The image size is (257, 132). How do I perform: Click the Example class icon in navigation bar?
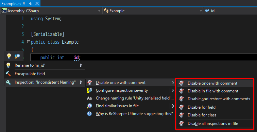point(106,11)
